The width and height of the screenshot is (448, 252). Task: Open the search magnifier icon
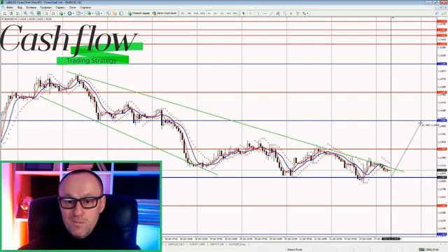click(437, 13)
